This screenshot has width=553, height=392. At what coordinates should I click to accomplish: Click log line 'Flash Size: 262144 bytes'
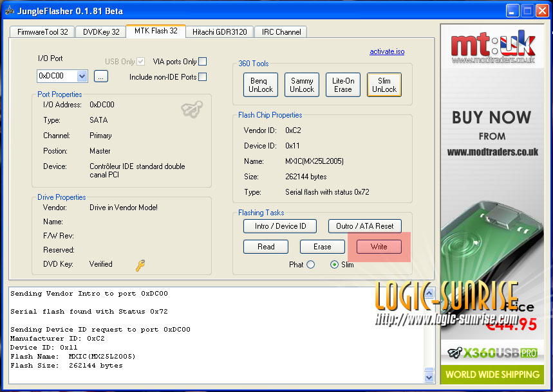point(66,366)
